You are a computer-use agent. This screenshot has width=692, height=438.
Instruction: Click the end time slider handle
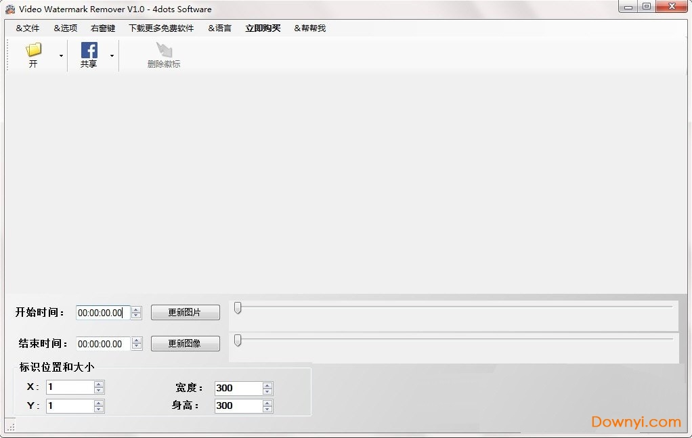click(237, 338)
